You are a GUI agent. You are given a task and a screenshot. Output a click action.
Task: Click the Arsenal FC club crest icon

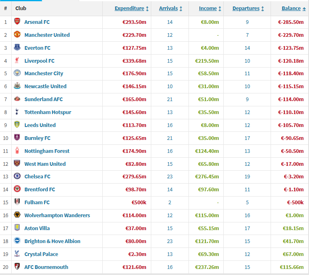coord(17,21)
